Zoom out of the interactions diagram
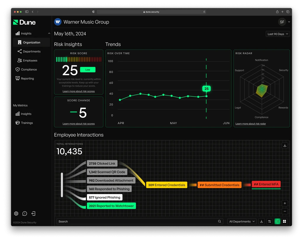303x240 pixels. [x=285, y=211]
